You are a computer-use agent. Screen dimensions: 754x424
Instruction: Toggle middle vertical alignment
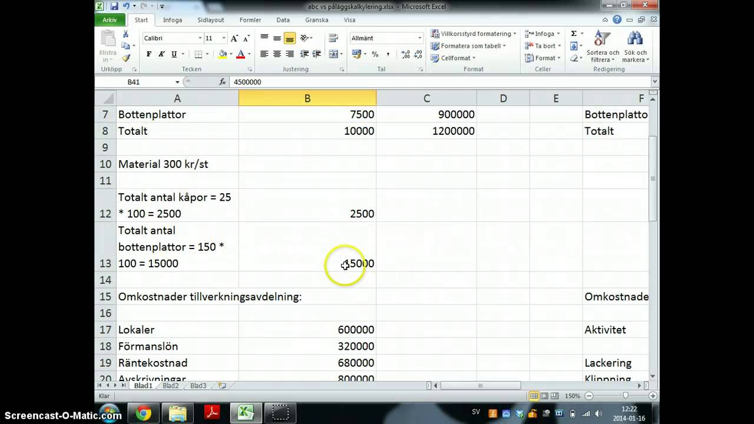pyautogui.click(x=277, y=38)
